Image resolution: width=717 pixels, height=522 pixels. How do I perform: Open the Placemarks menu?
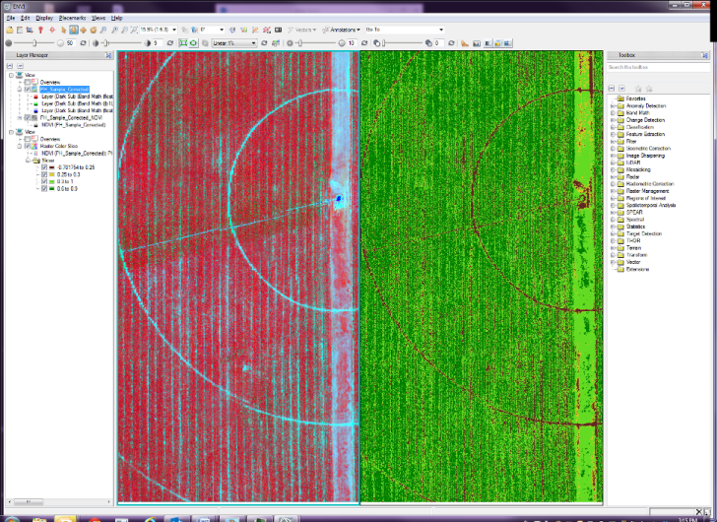(x=73, y=18)
